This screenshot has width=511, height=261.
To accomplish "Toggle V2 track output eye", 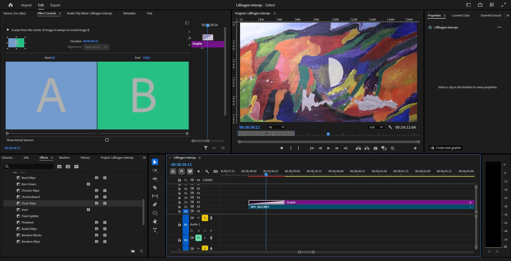I will (198, 207).
